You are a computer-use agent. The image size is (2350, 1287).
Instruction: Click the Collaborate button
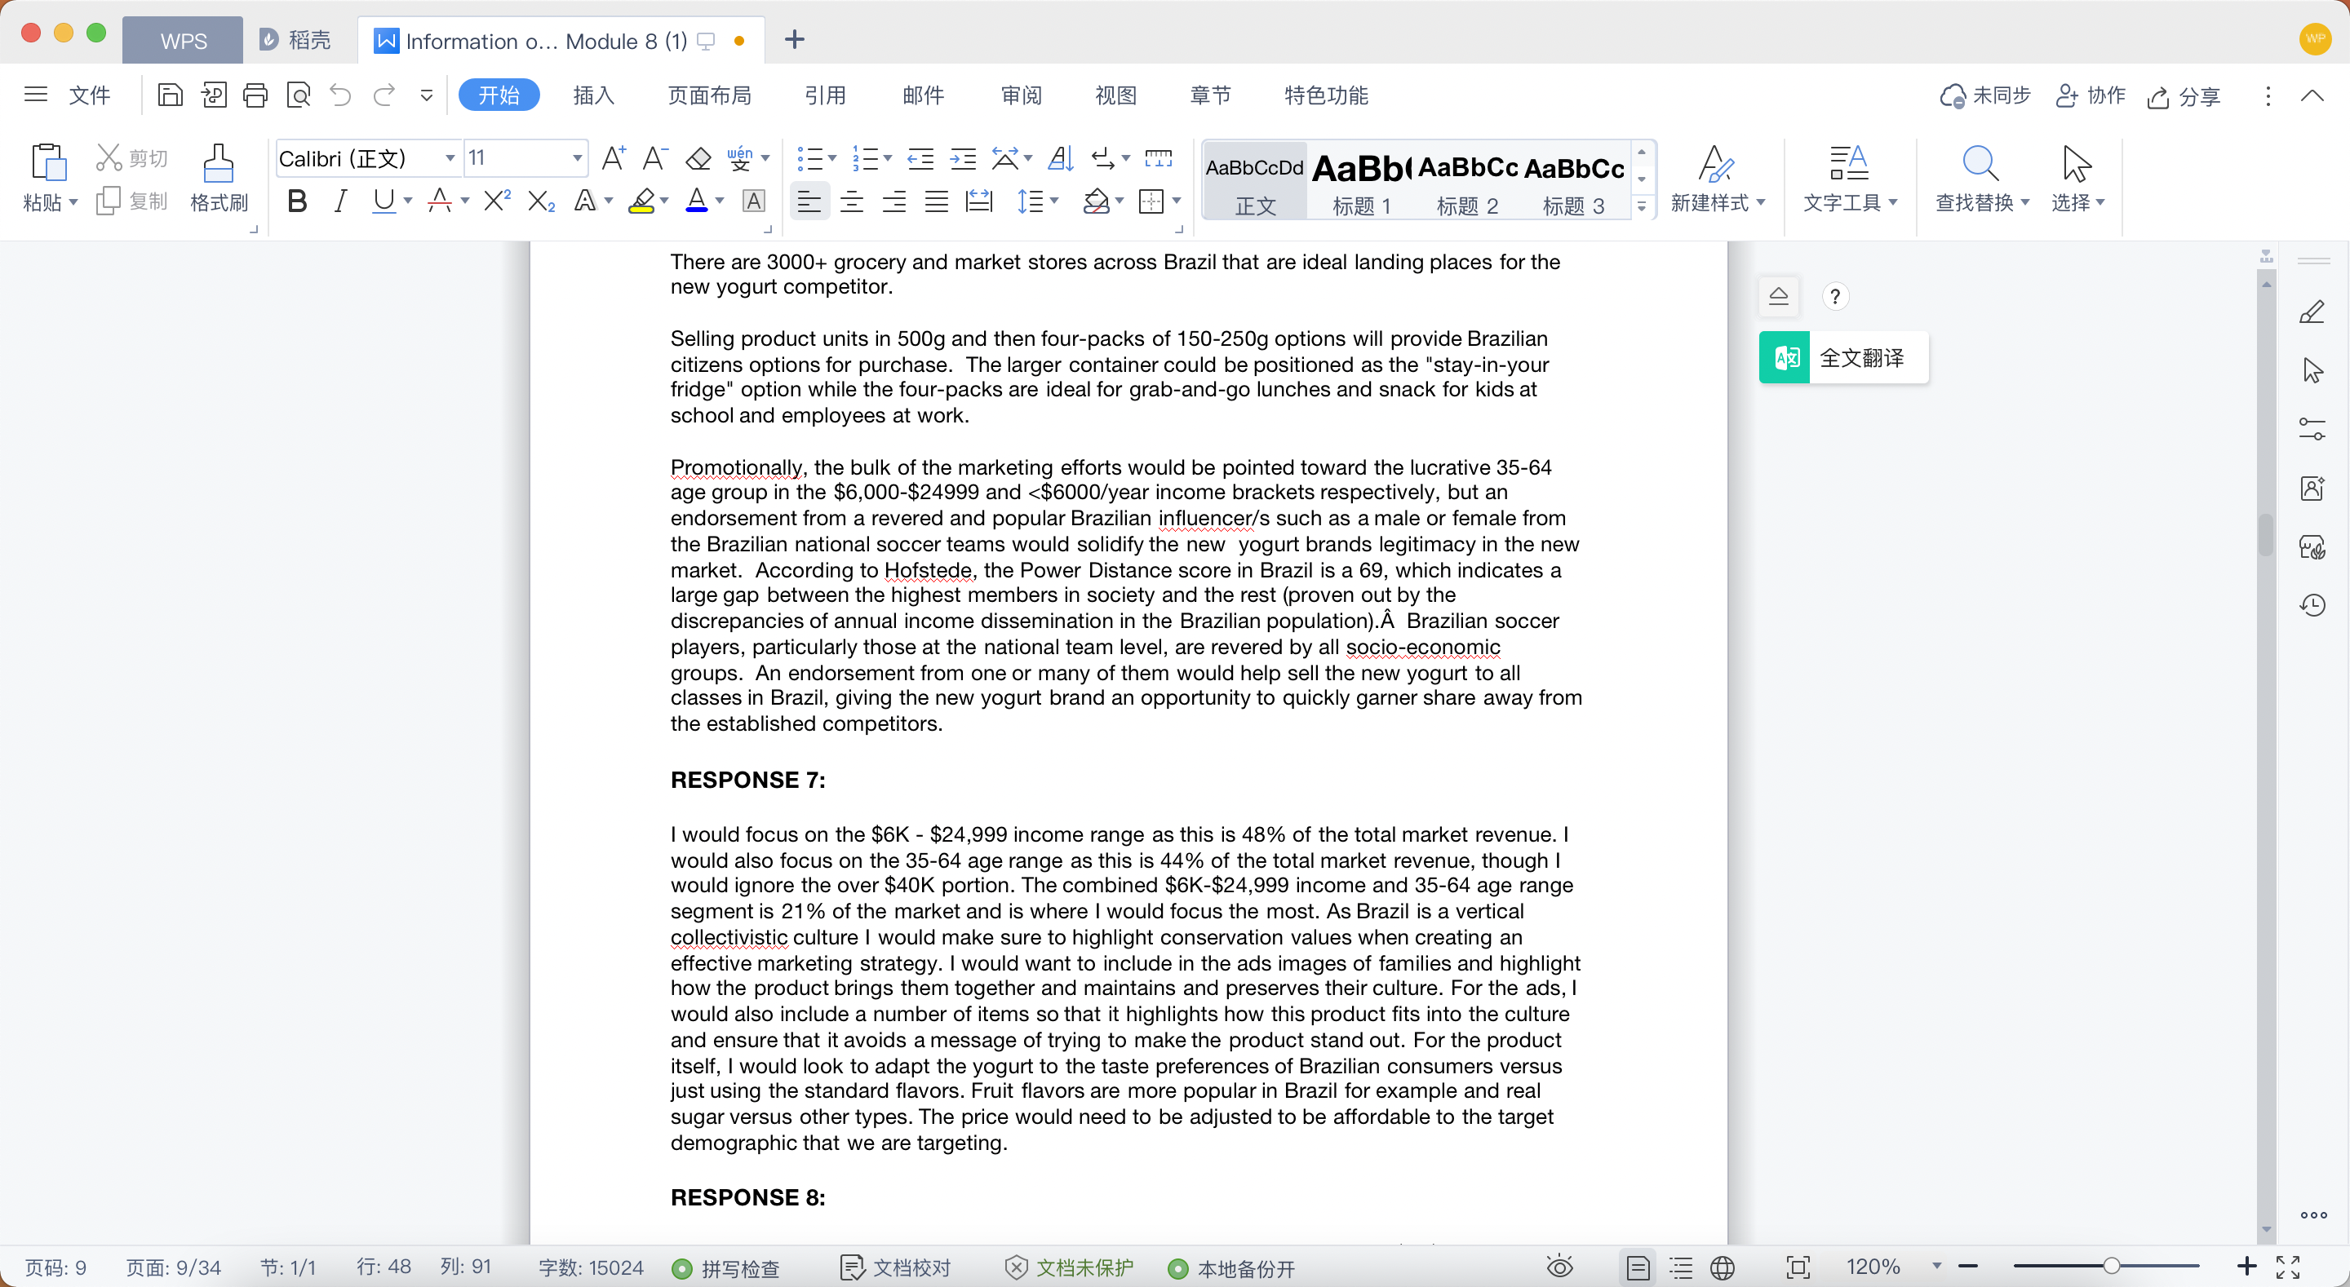coord(2090,95)
